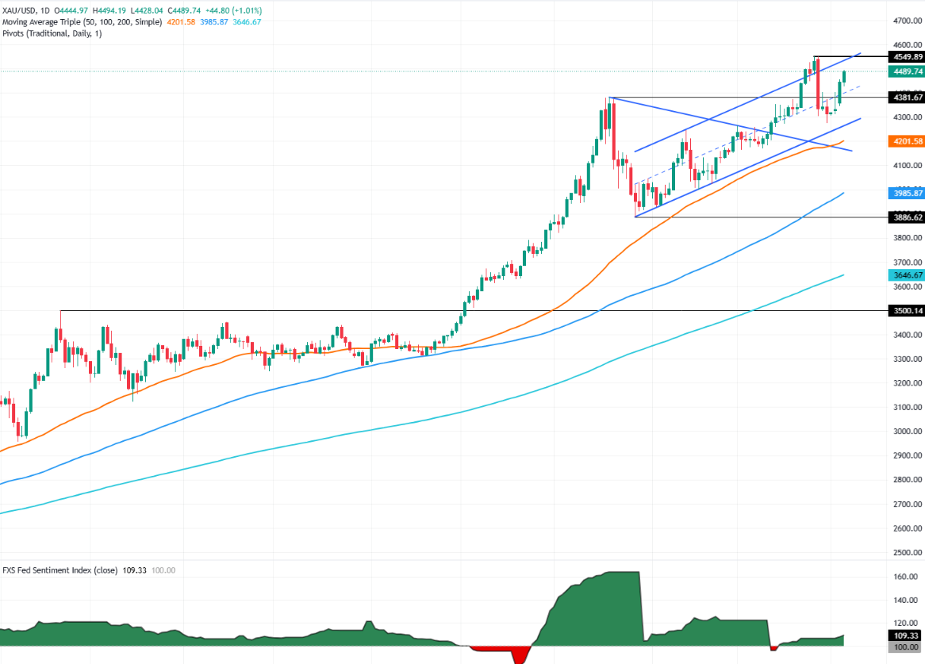Viewport: 925px width, 664px height.
Task: Select the 4381.67 horizontal level label
Action: coord(908,98)
